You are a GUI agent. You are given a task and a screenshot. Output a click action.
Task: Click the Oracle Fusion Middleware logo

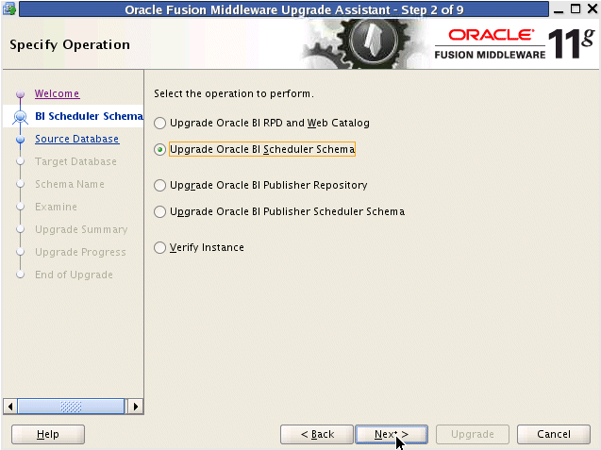click(515, 43)
